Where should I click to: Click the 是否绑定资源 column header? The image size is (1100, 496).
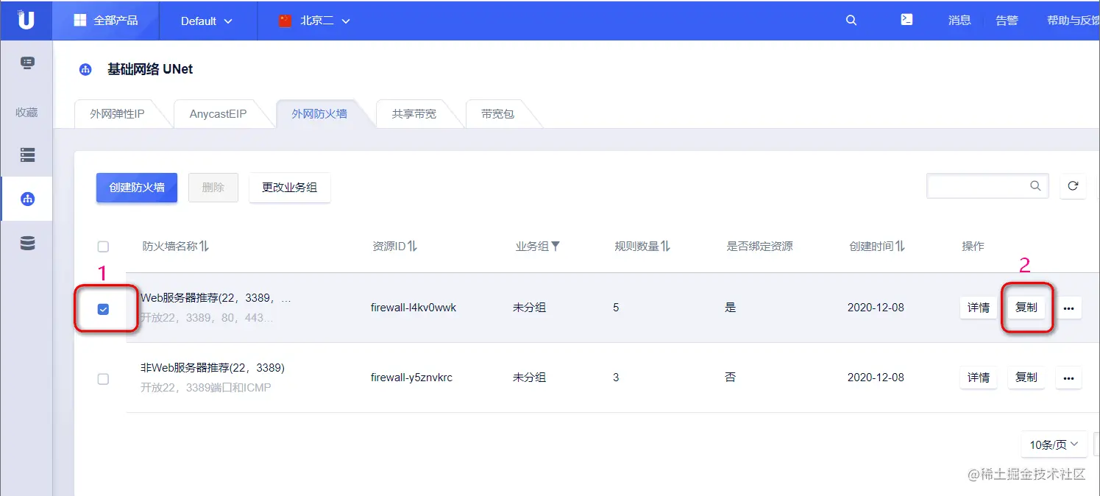(759, 247)
